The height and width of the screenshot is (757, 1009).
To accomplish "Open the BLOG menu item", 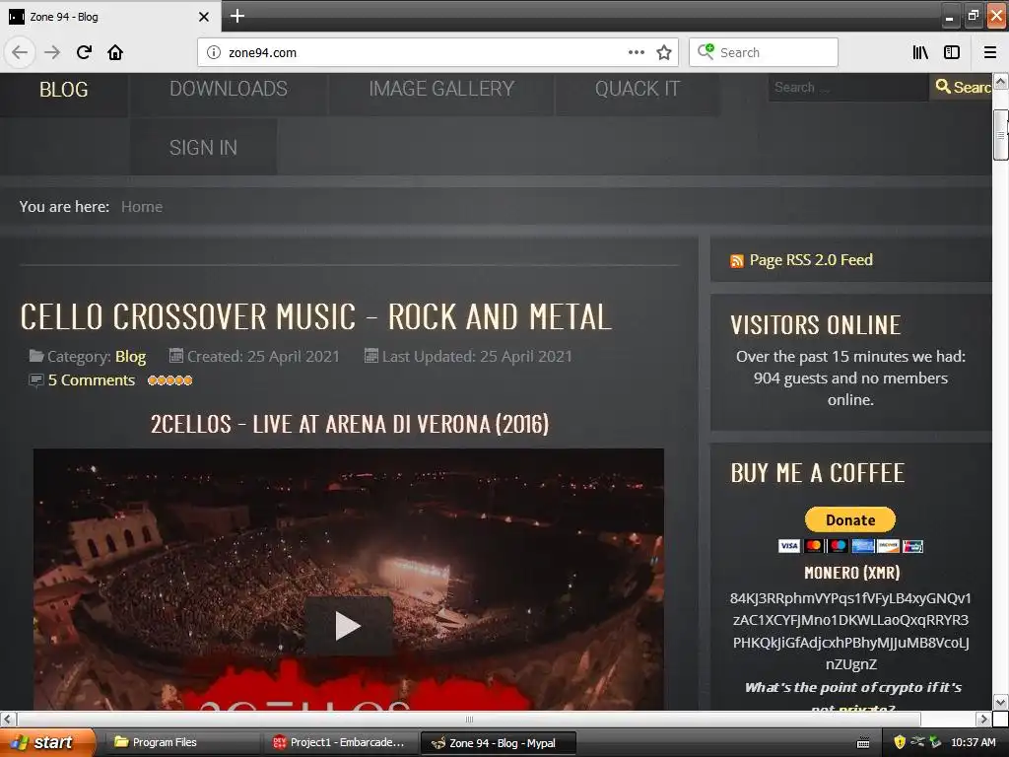I will 64,90.
